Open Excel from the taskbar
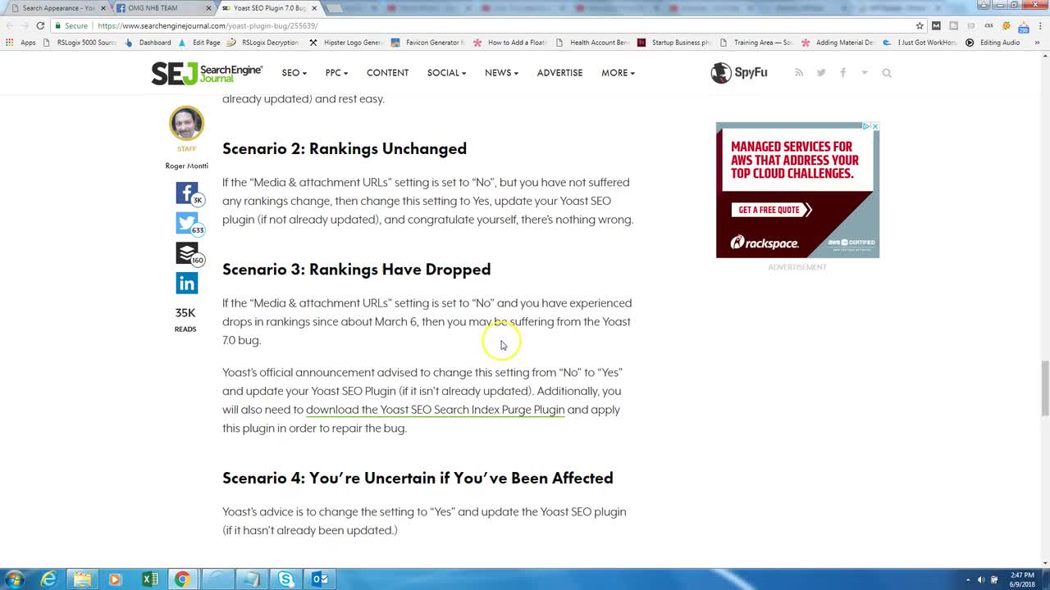Viewport: 1050px width, 590px height. (x=150, y=579)
